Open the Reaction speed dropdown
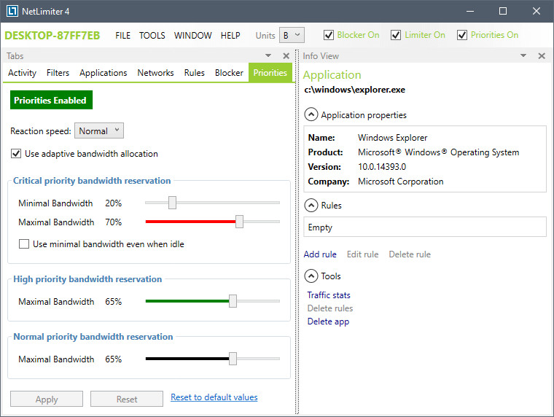The height and width of the screenshot is (417, 554). pyautogui.click(x=99, y=131)
